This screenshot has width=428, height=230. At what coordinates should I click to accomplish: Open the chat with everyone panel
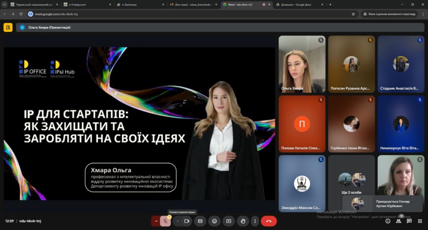[409, 221]
